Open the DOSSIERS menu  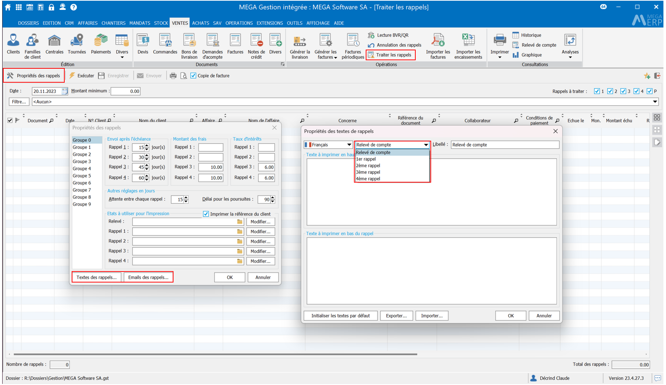coord(28,23)
